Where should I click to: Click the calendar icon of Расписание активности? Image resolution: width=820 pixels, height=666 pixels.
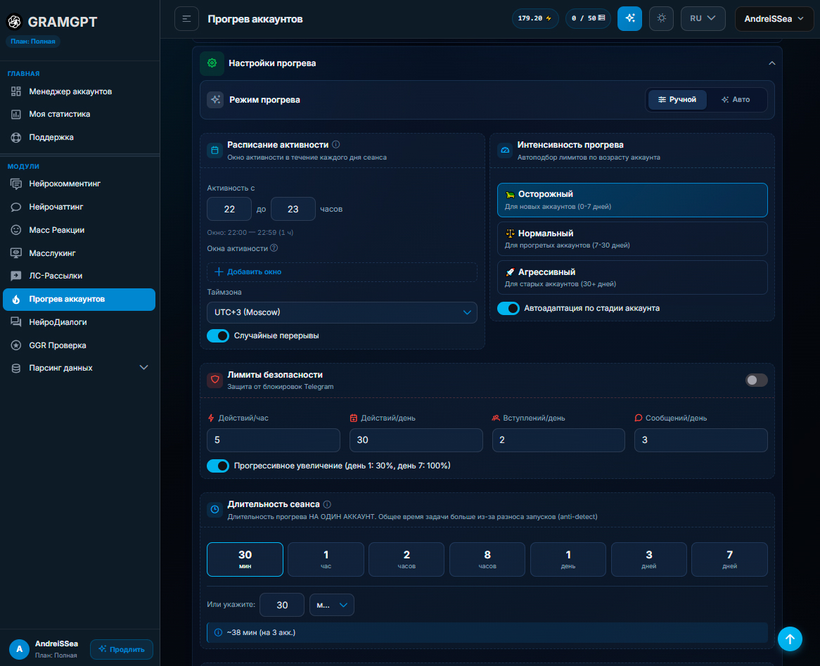(215, 151)
